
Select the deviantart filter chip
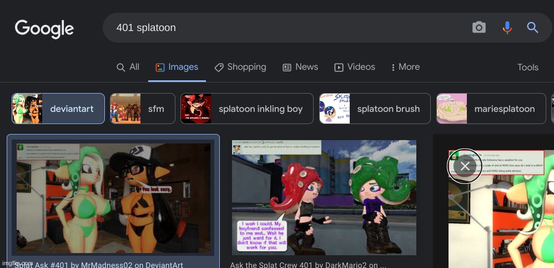tap(58, 109)
